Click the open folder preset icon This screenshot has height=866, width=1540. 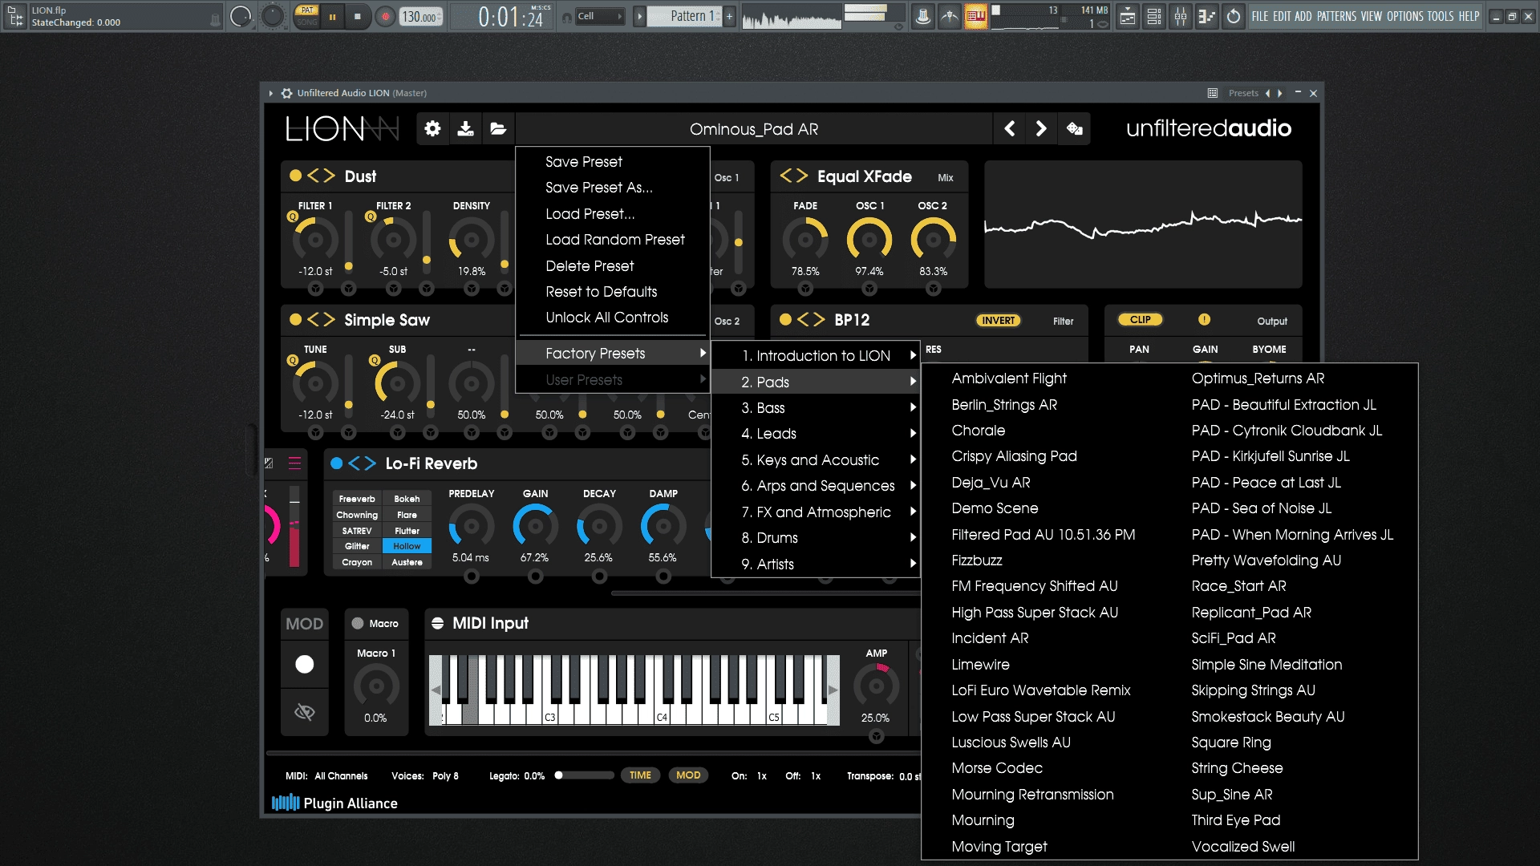(x=498, y=128)
